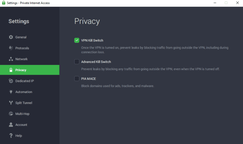Enable the Advanced Kill Switch checkbox
Viewport: 243px width, 144px height.
(77, 62)
